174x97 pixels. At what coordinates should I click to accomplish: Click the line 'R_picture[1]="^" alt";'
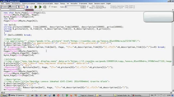pyautogui.click(x=18, y=65)
